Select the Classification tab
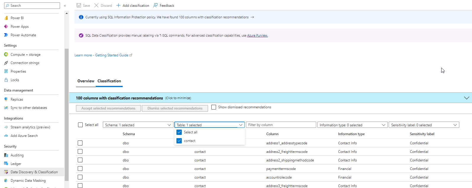This screenshot has width=472, height=188. pos(109,81)
